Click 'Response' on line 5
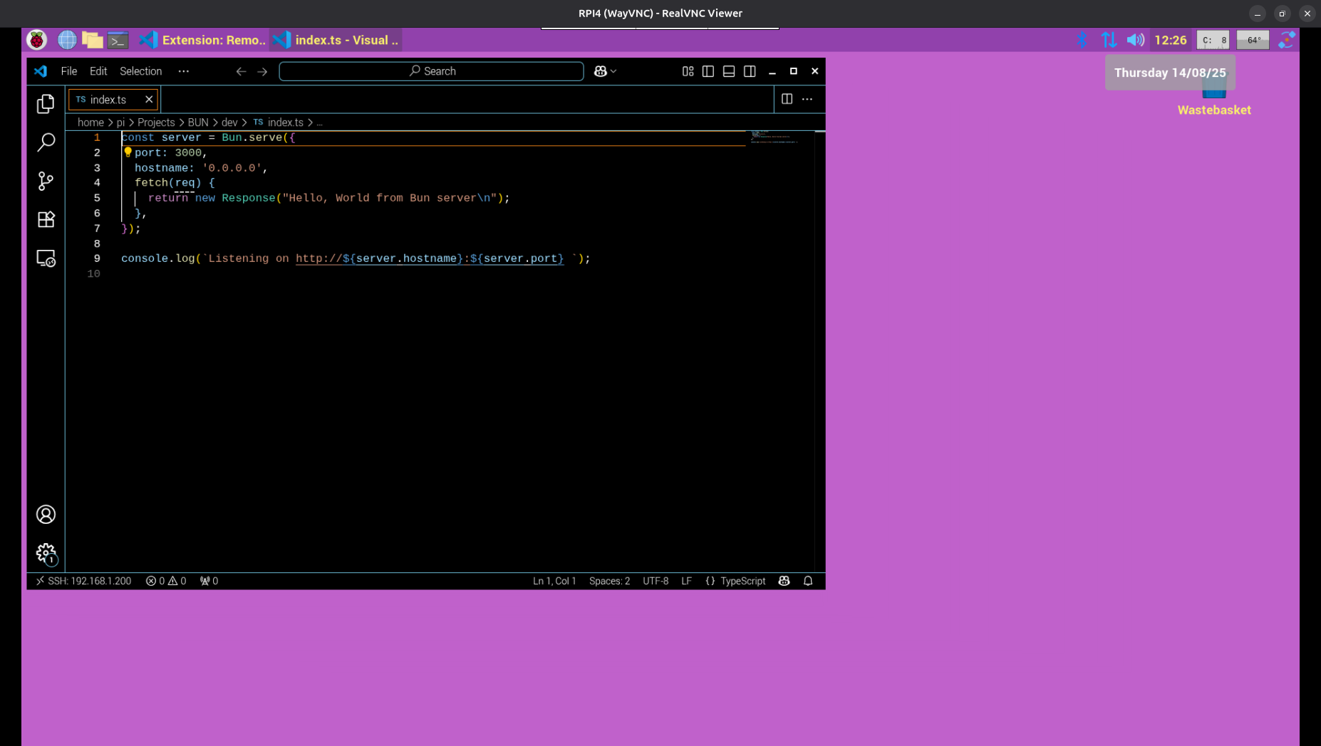The height and width of the screenshot is (746, 1321). (x=249, y=198)
